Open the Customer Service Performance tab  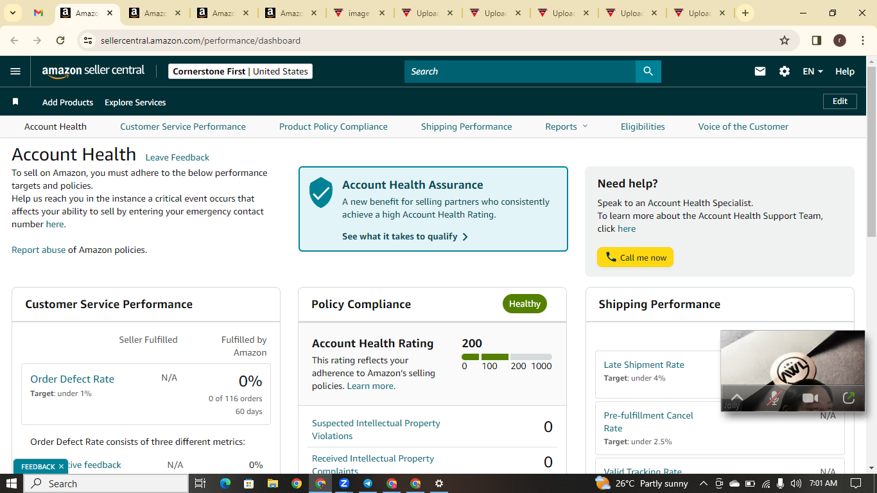[183, 126]
